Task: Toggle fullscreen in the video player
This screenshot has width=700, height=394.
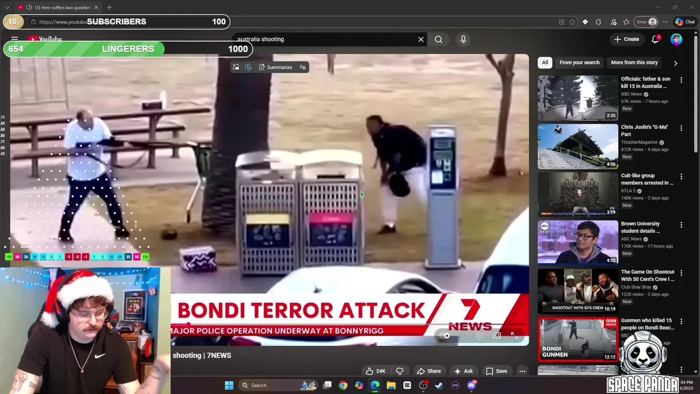Action: [514, 335]
